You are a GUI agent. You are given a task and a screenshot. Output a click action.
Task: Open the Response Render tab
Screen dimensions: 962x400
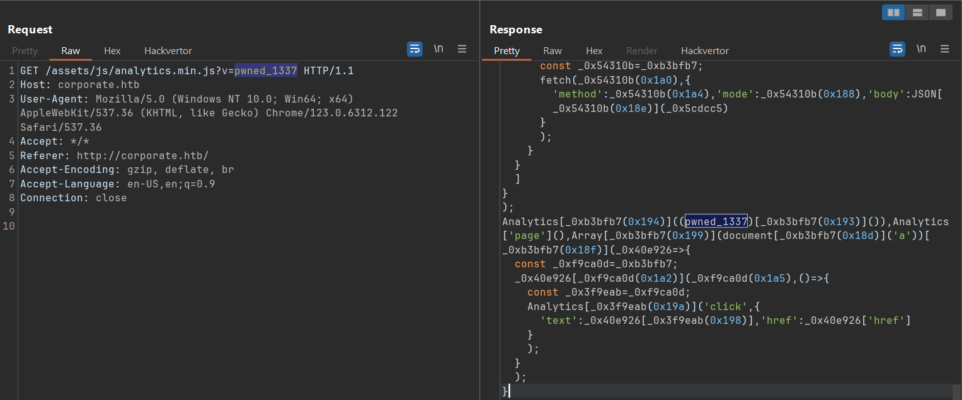642,51
